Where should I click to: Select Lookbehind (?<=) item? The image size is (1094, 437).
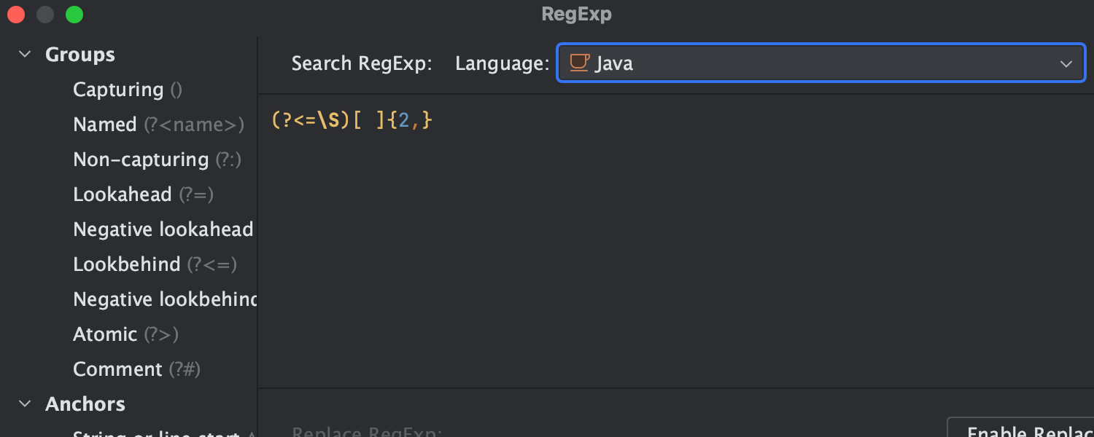(155, 264)
